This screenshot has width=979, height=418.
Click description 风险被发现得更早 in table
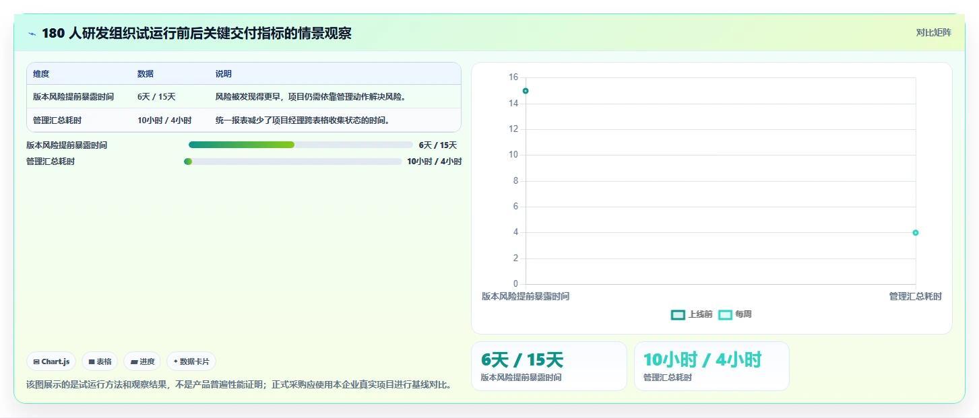pos(311,97)
